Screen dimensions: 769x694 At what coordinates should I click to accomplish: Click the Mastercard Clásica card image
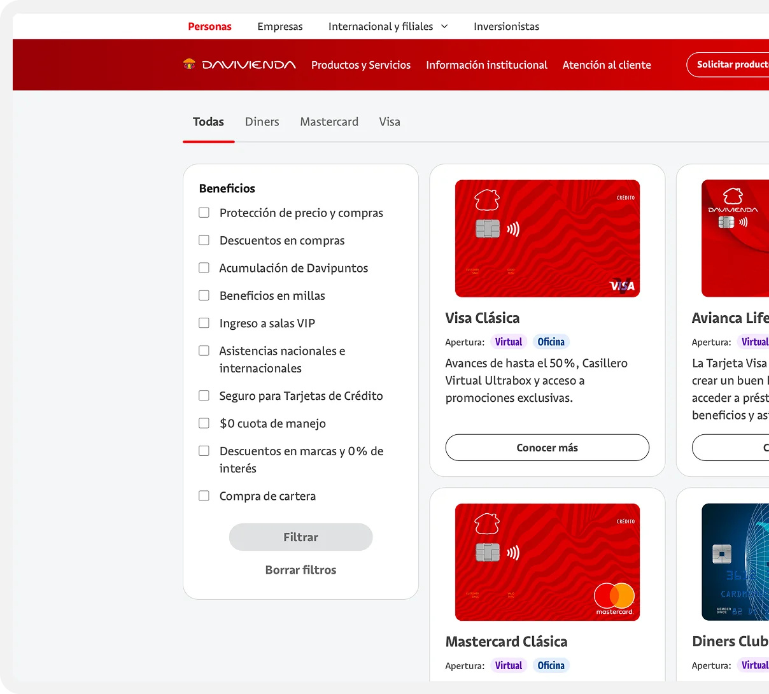point(547,562)
